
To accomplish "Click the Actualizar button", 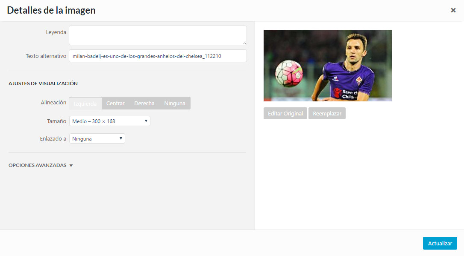I will [440, 243].
